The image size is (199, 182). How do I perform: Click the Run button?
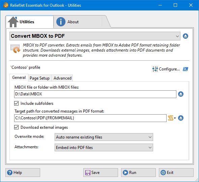click(x=138, y=173)
